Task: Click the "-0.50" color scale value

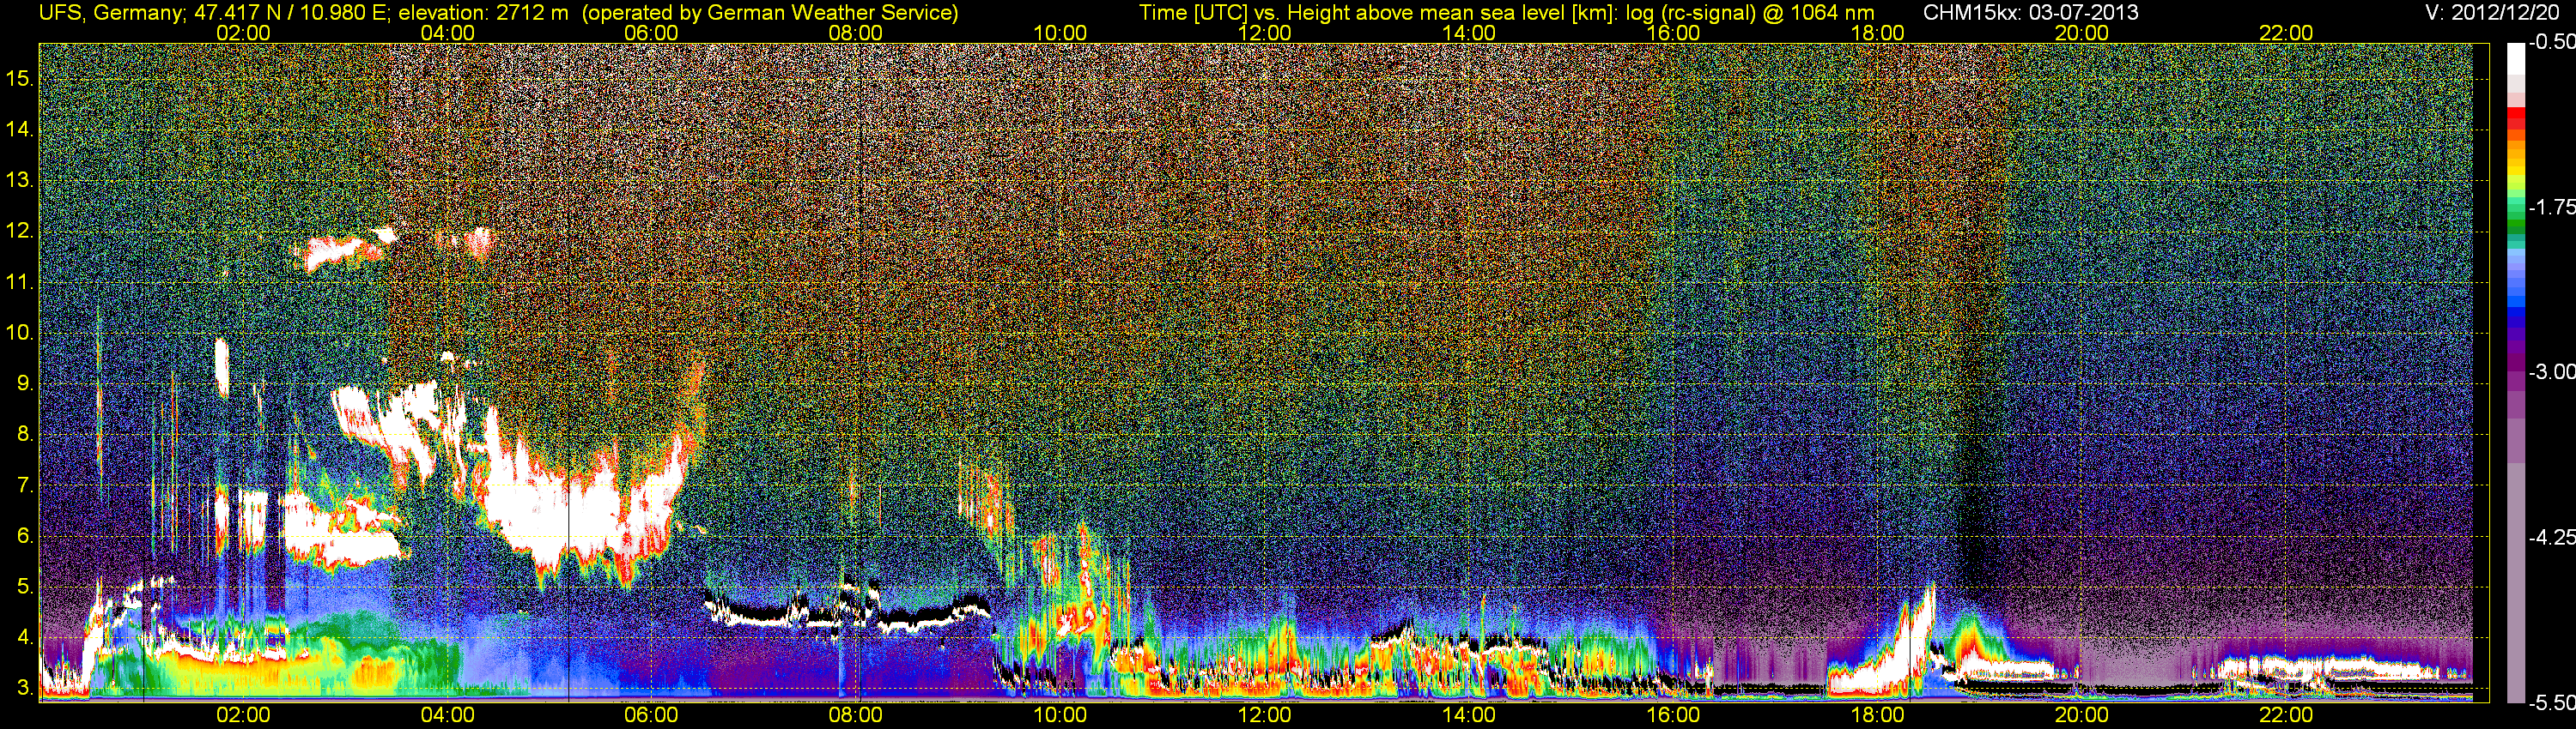Action: tap(2552, 42)
